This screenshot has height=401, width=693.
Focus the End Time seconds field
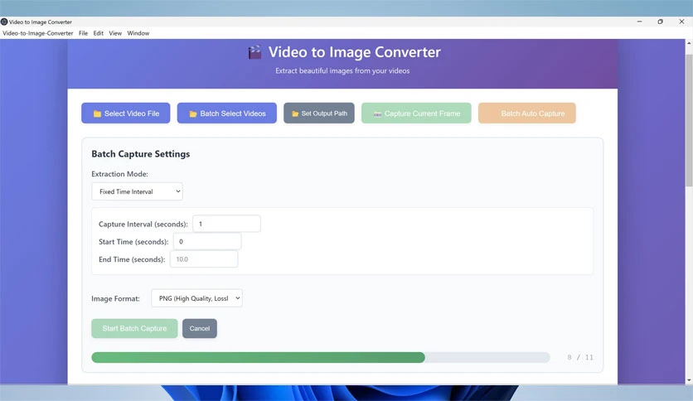coord(203,258)
